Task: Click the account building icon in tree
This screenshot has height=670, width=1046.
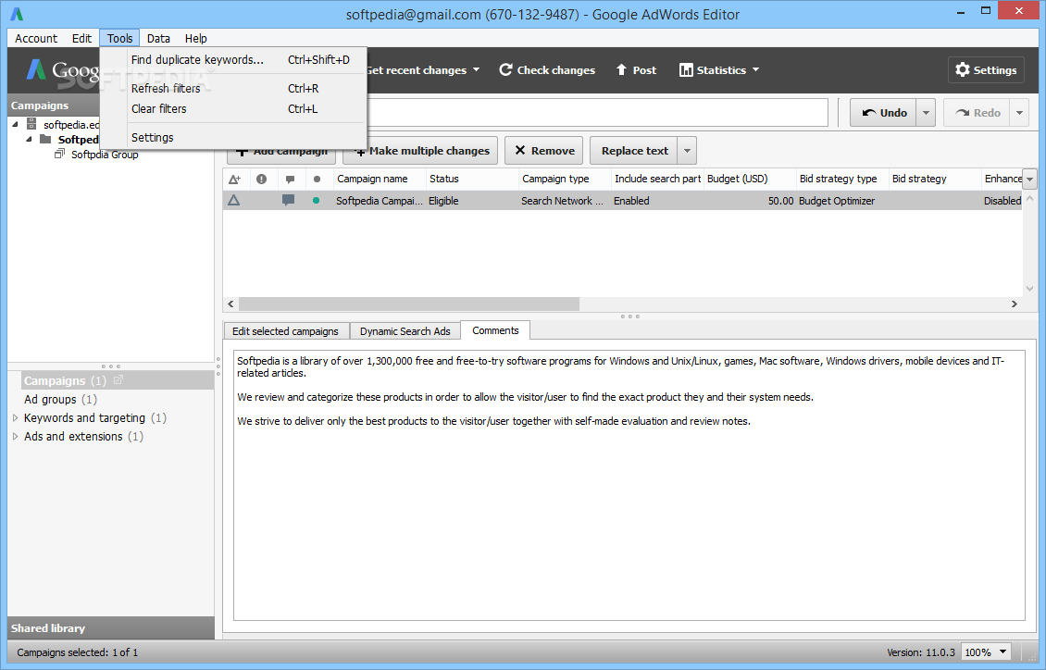Action: point(31,124)
